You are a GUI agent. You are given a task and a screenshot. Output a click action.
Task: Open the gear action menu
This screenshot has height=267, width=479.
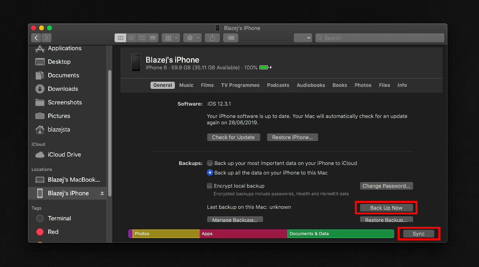point(192,38)
